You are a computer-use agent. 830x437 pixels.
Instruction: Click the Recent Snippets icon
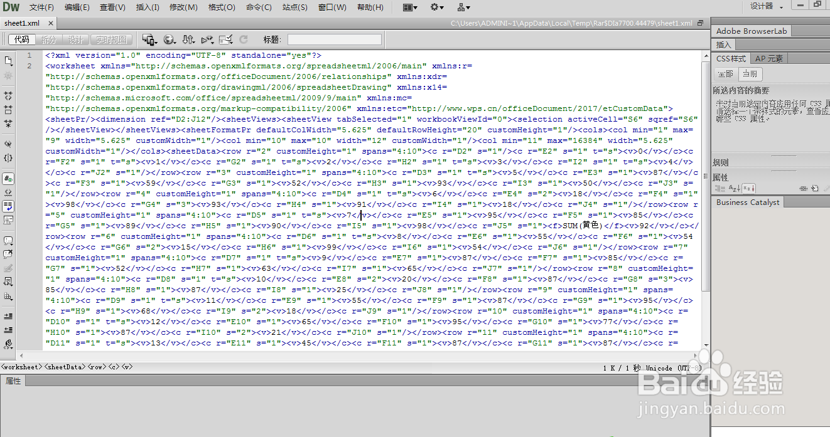(8, 282)
